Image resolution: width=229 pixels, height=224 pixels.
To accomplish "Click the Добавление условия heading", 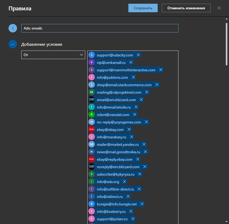I will (42, 44).
